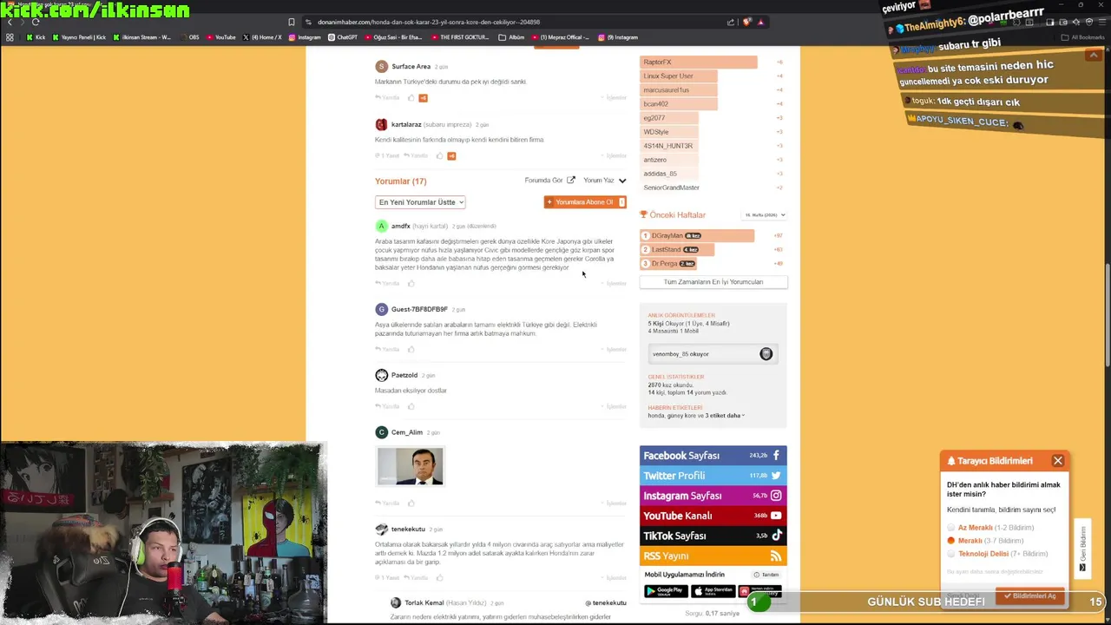
Task: Click the Google Play download badge
Action: point(666,591)
